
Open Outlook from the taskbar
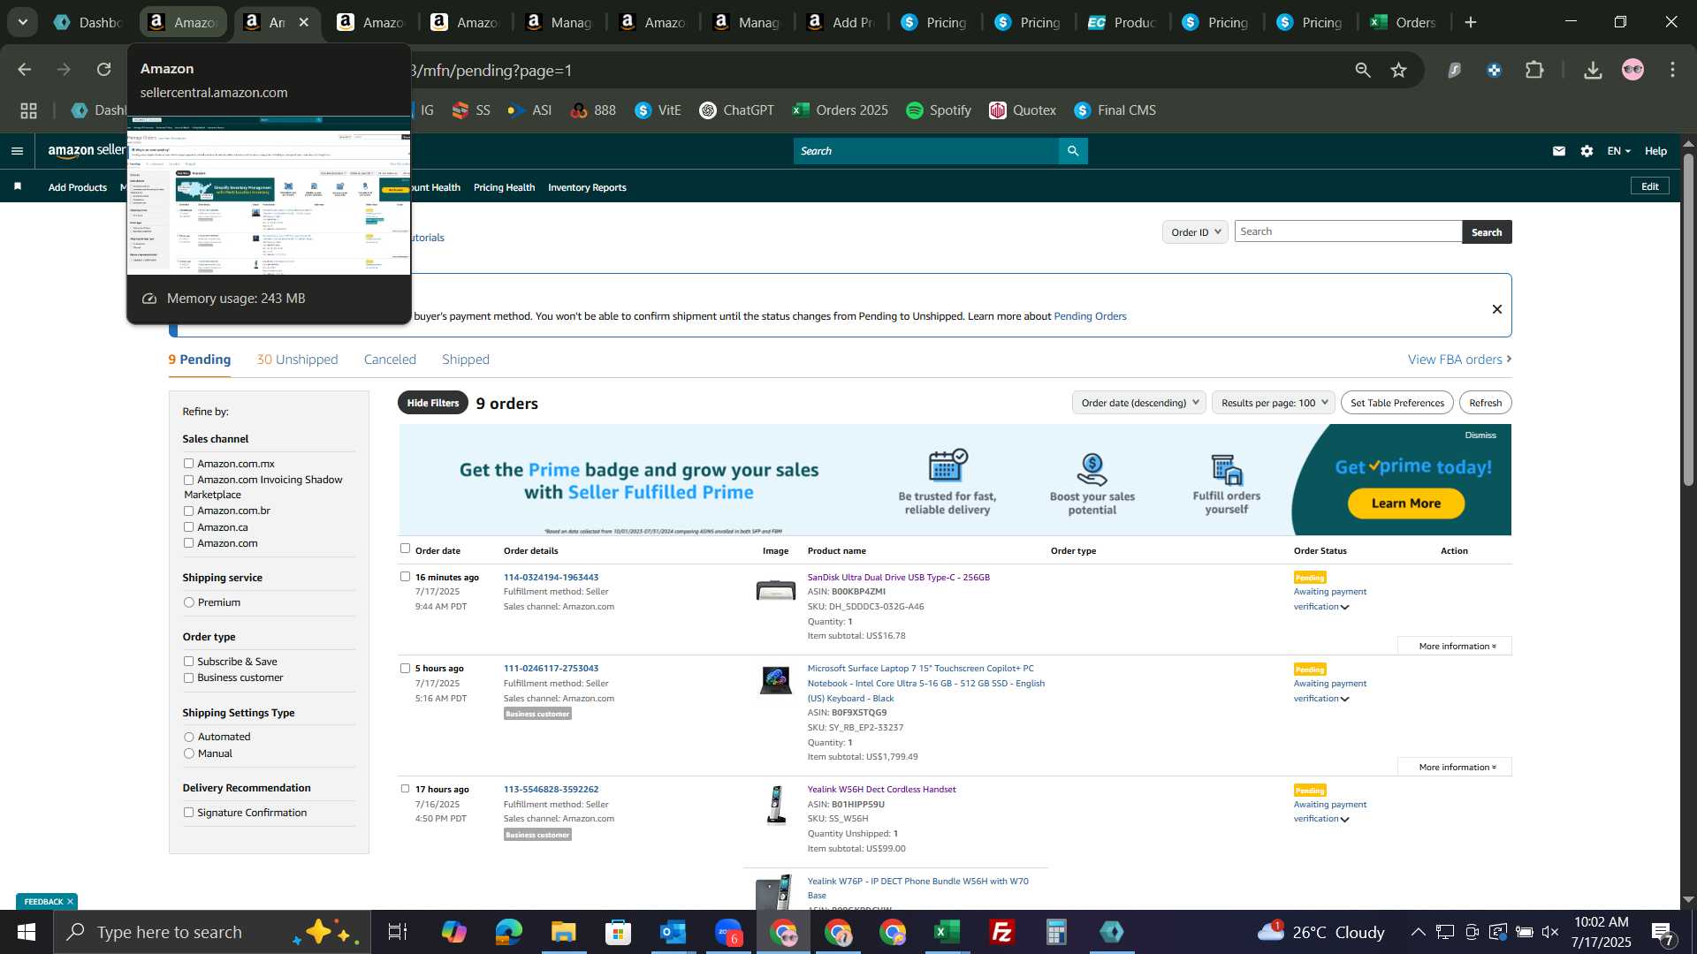coord(673,932)
